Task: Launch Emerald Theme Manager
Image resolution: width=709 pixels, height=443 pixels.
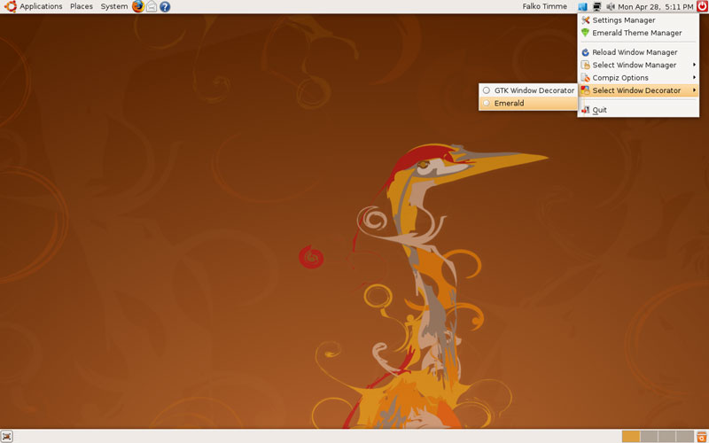Action: (x=638, y=33)
